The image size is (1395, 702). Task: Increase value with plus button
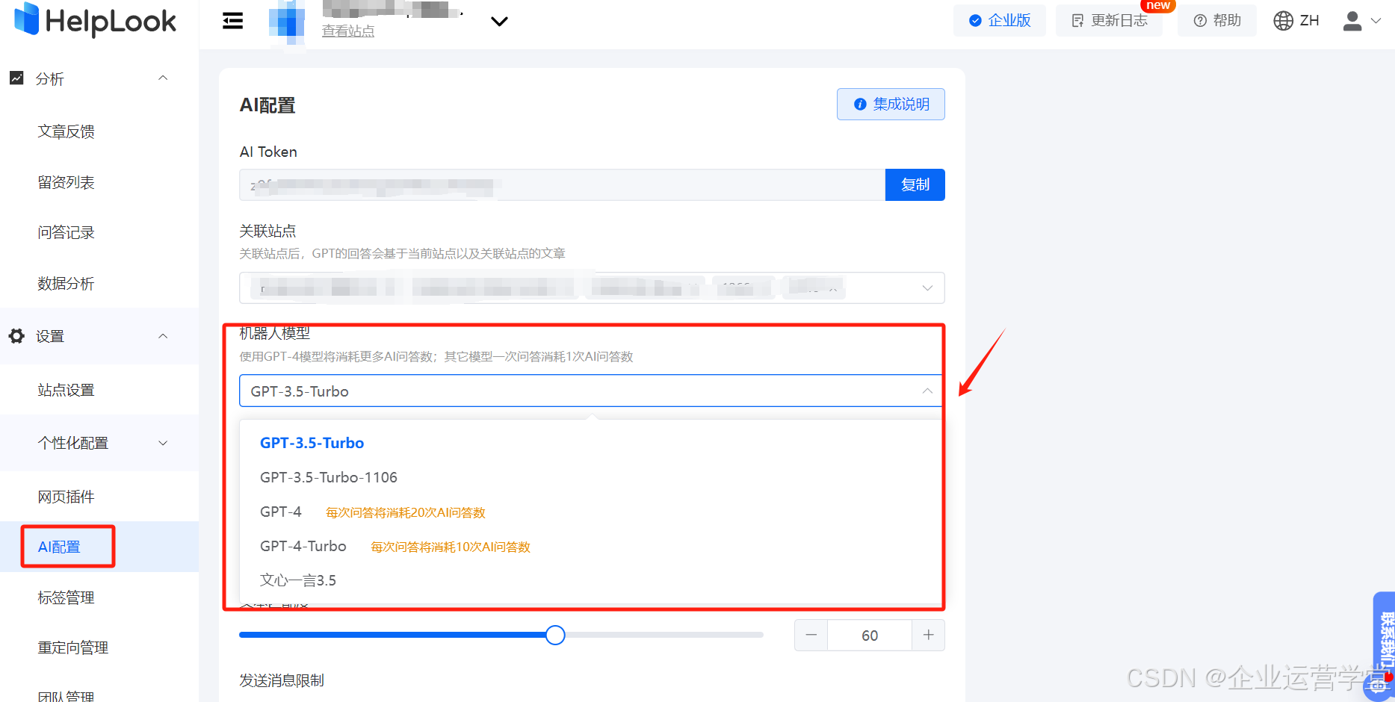click(928, 635)
